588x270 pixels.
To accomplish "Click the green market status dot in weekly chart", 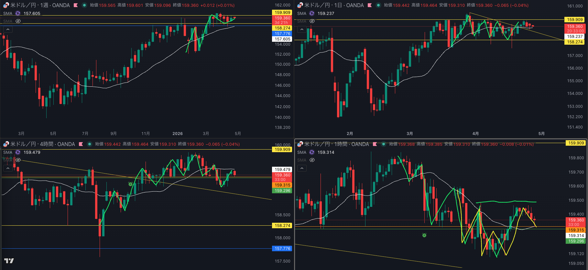I will pyautogui.click(x=84, y=5).
